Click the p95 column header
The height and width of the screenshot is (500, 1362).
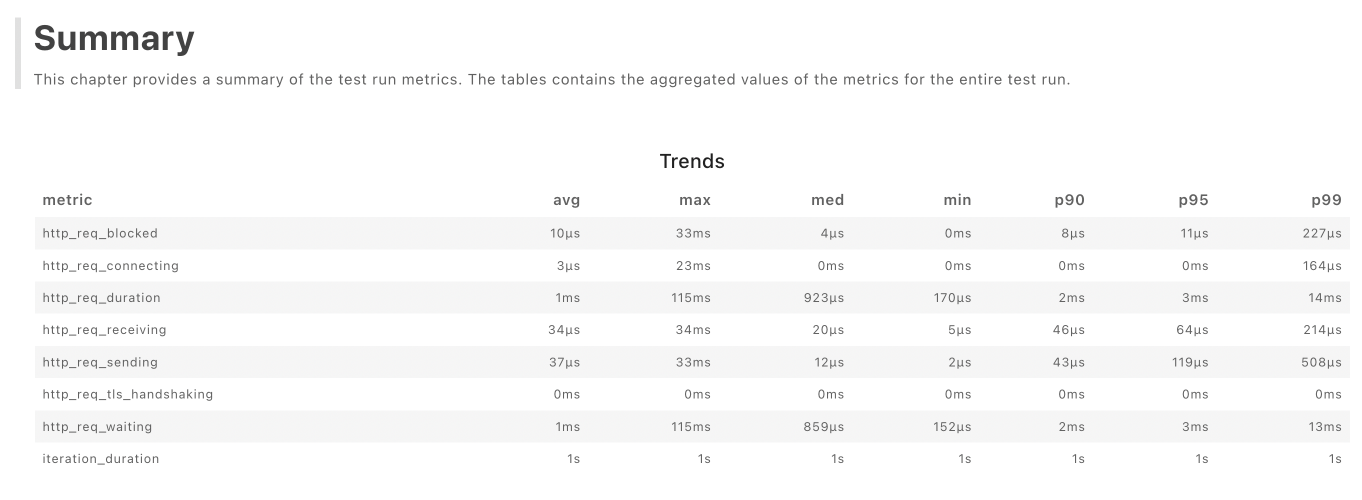tap(1193, 200)
